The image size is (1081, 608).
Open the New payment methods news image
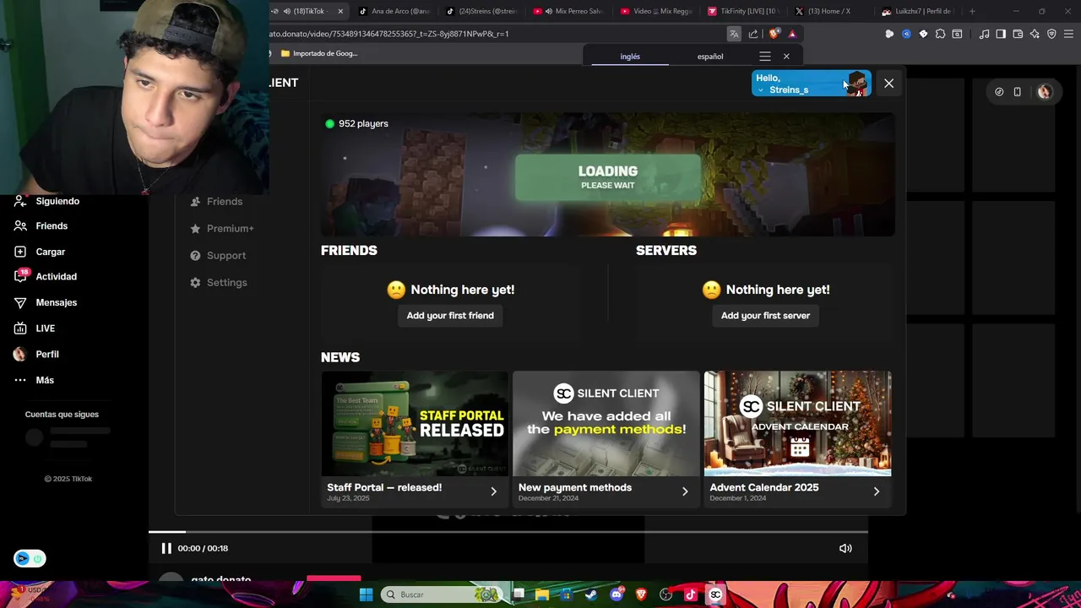(x=606, y=424)
